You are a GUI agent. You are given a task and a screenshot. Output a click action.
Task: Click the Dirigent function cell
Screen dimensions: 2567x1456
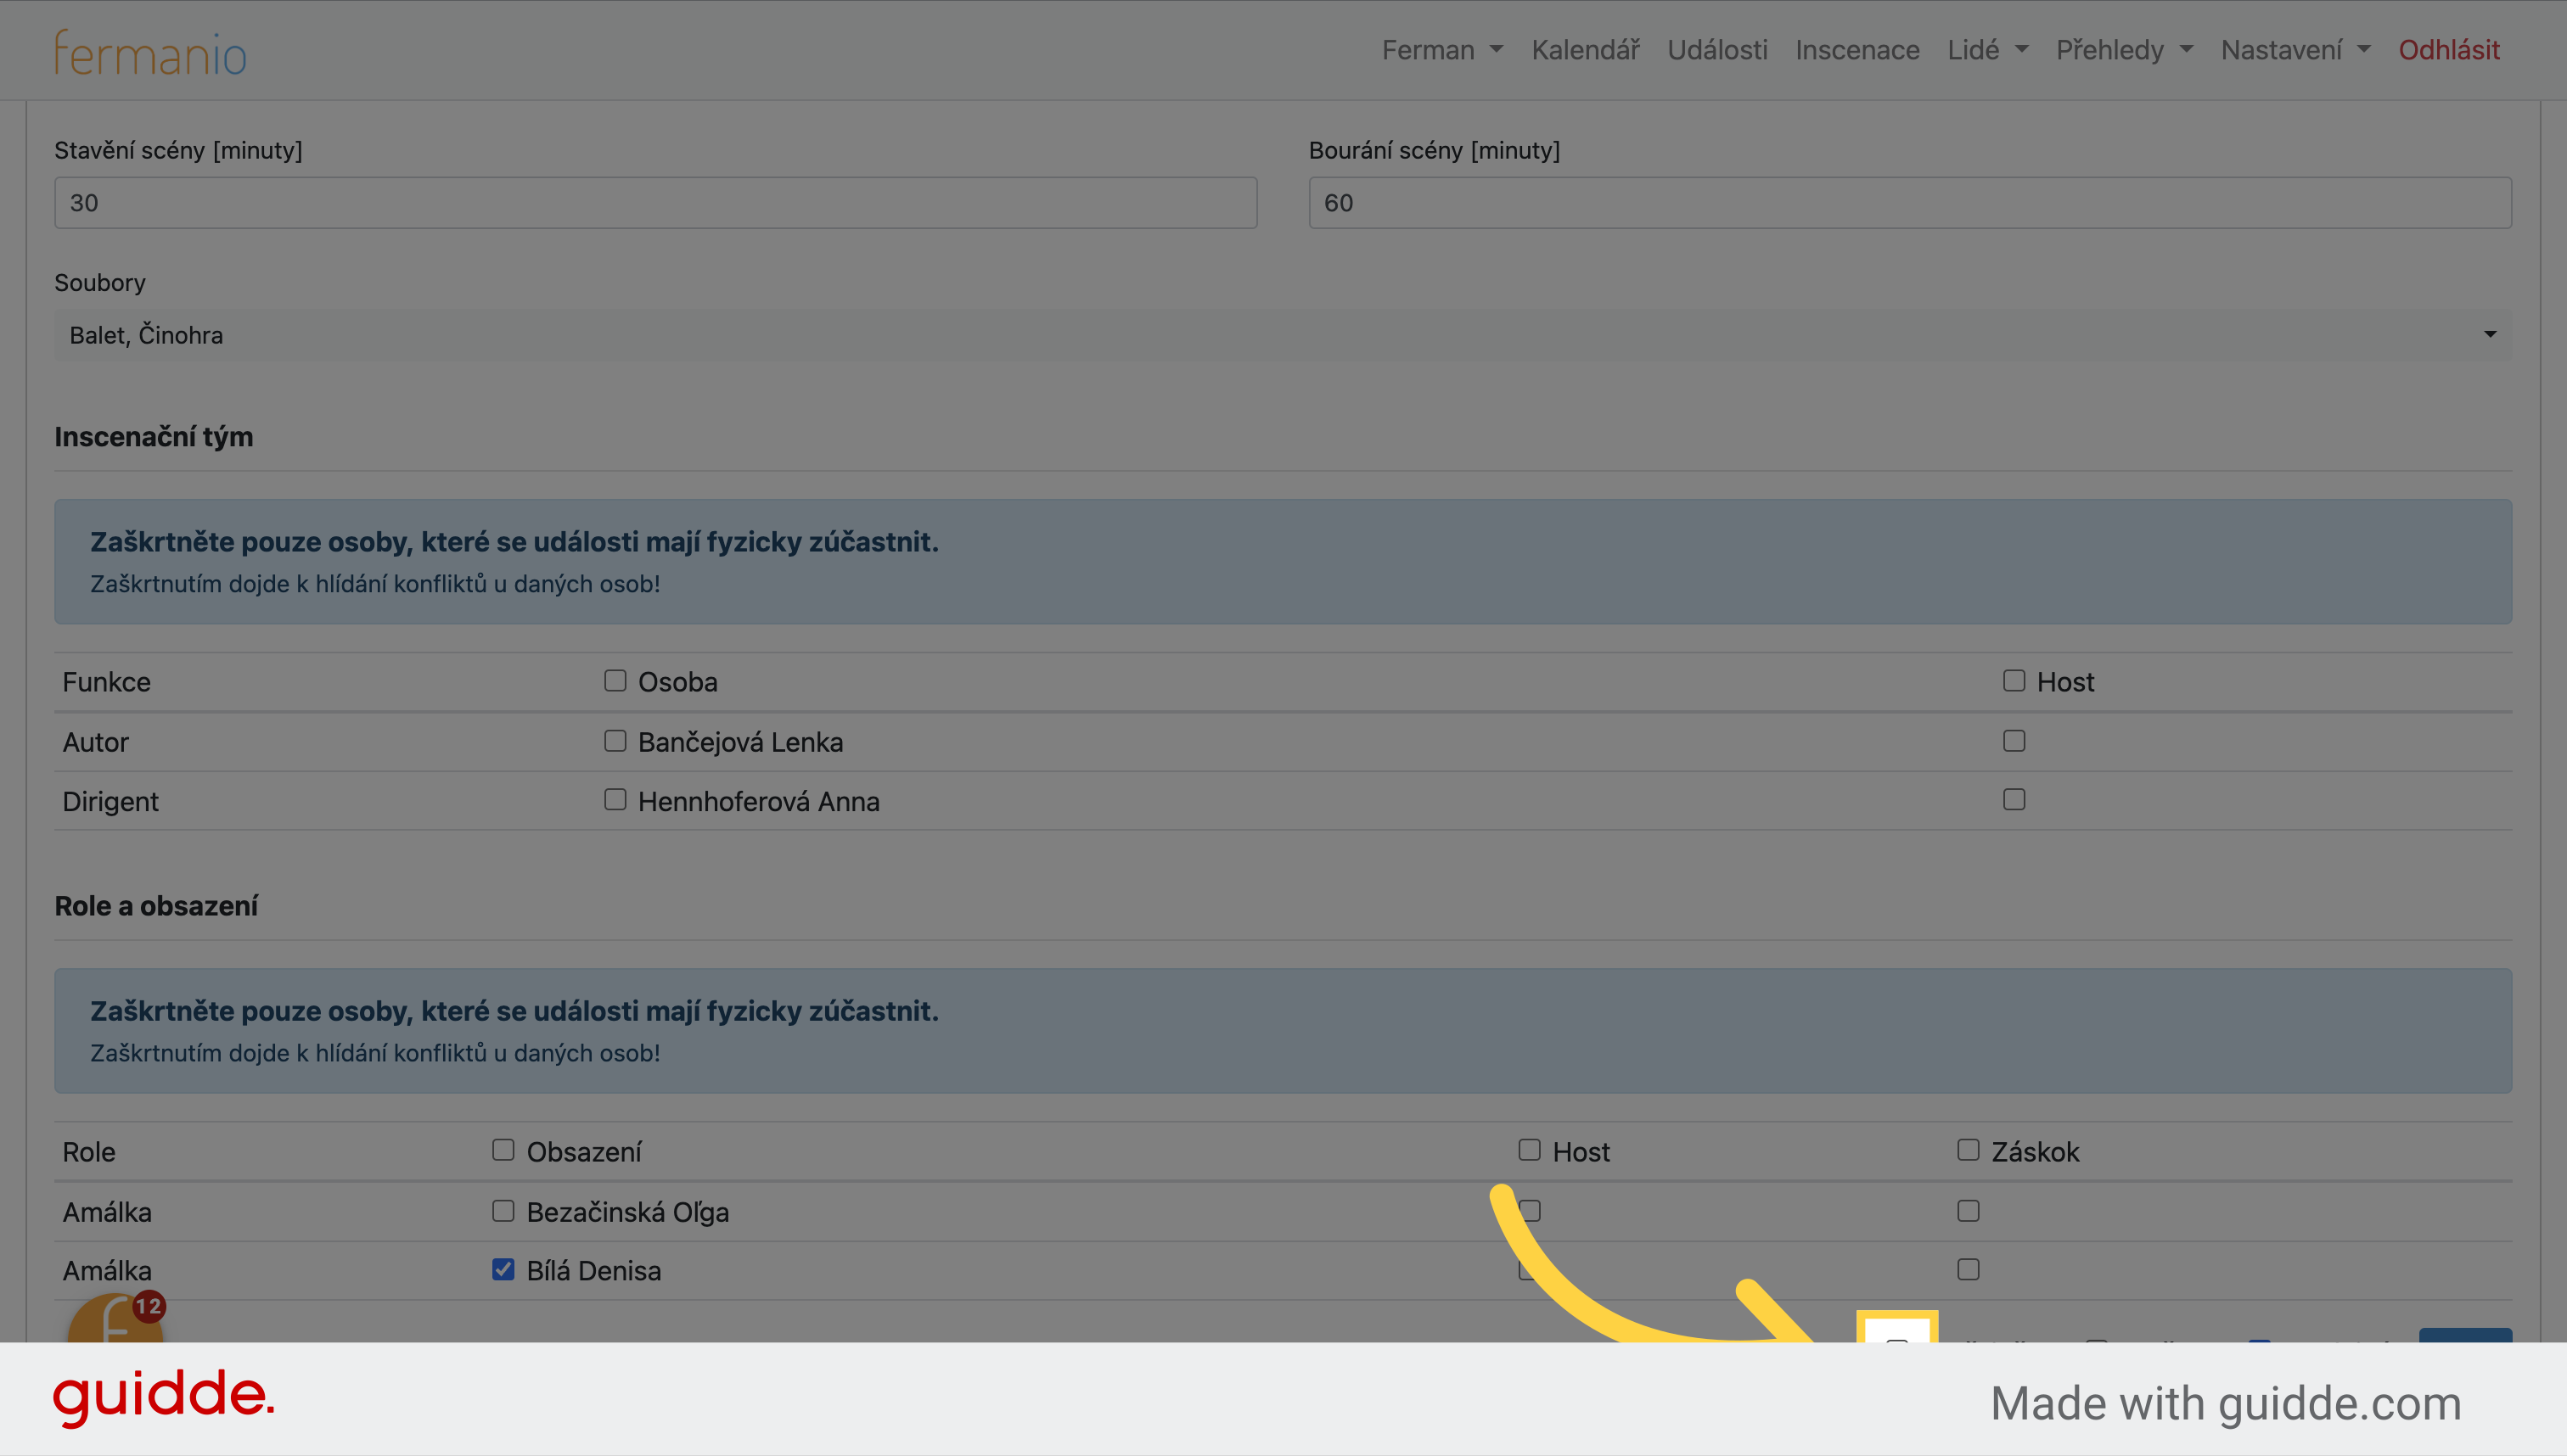tap(110, 801)
